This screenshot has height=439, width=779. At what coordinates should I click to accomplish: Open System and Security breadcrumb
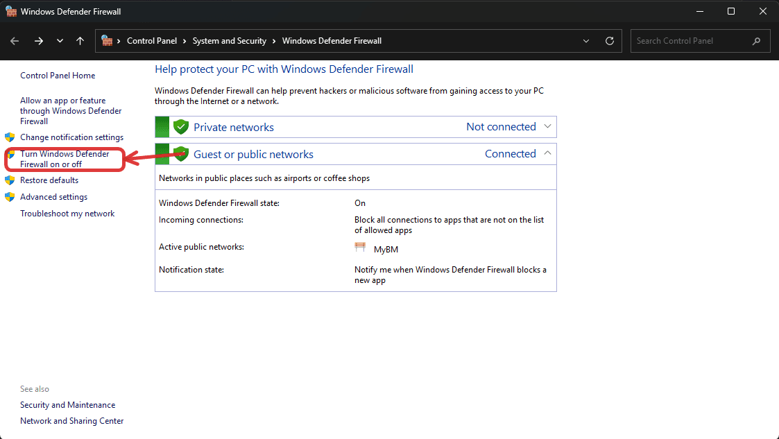click(229, 41)
